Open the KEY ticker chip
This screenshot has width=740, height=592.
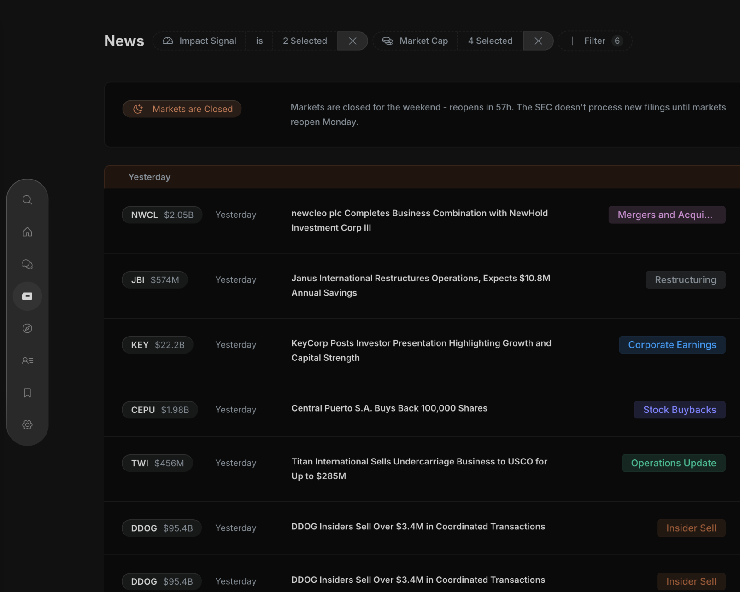click(x=158, y=345)
